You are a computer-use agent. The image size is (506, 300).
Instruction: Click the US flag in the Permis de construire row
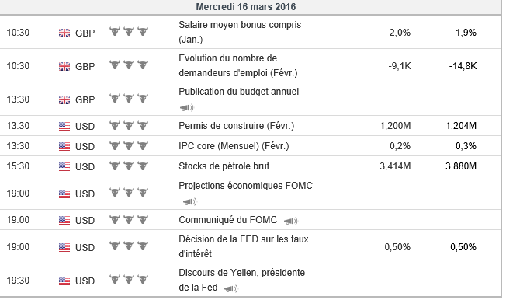coord(64,126)
